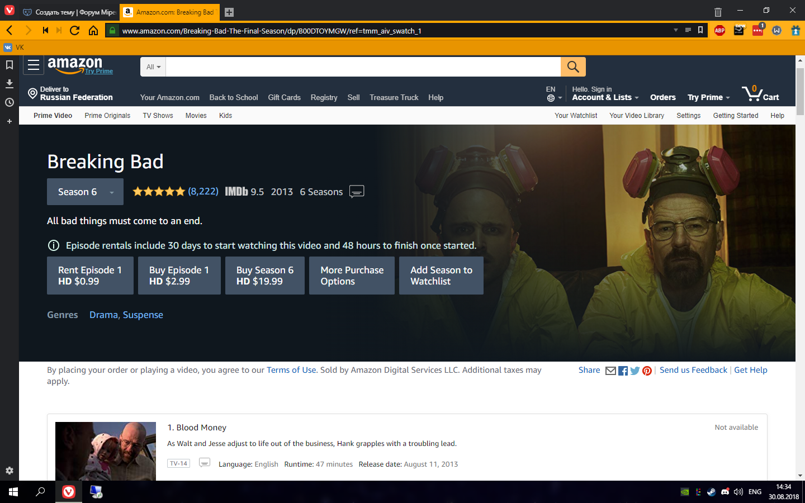Open the History side panel
This screenshot has width=805, height=503.
[x=10, y=102]
